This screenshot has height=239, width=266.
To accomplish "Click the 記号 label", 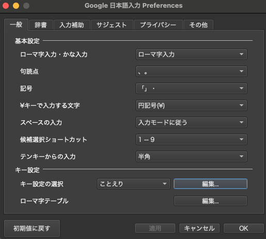I will tap(26, 88).
